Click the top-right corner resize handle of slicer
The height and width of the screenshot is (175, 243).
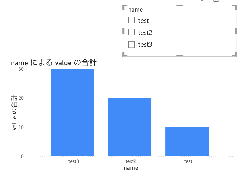point(234,7)
